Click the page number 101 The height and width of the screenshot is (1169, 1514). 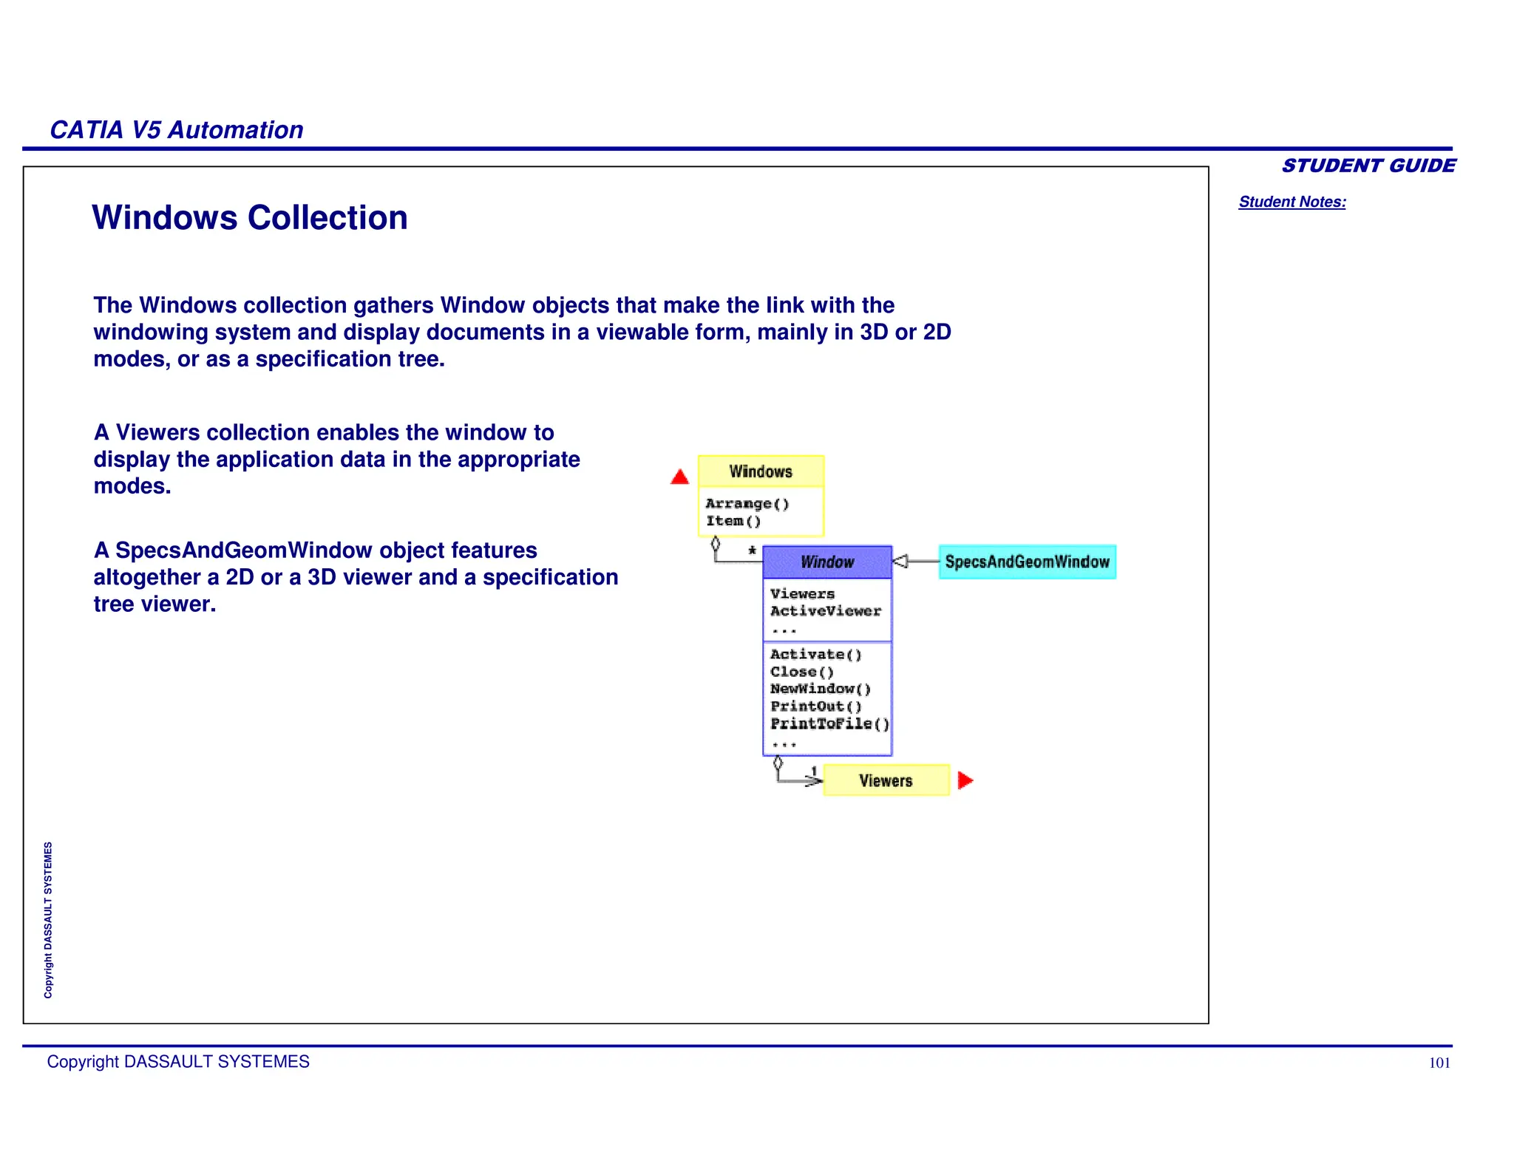pos(1439,1063)
